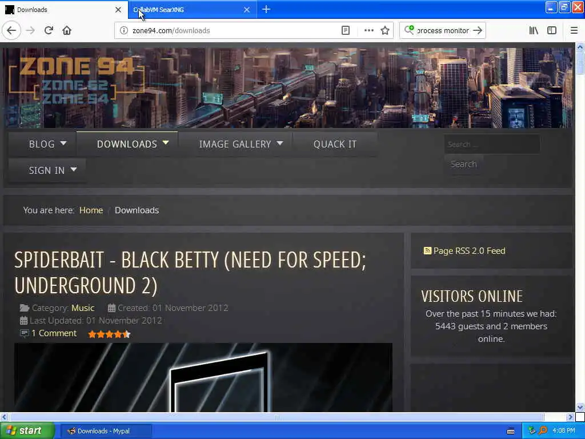
Task: Reload the current page
Action: click(49, 31)
